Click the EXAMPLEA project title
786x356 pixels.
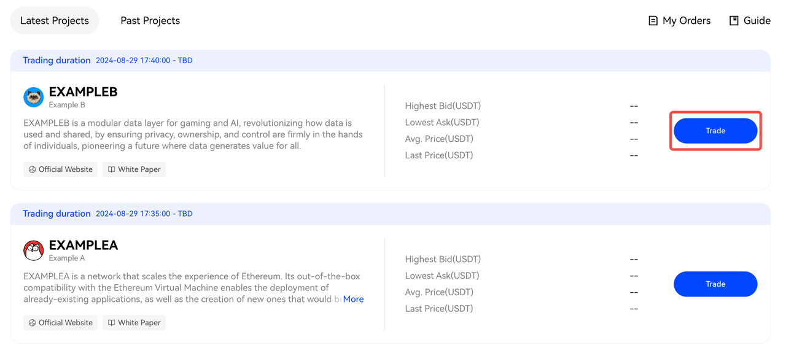(83, 246)
